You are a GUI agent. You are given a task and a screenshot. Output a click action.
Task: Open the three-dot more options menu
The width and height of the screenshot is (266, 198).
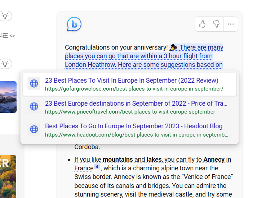(231, 24)
